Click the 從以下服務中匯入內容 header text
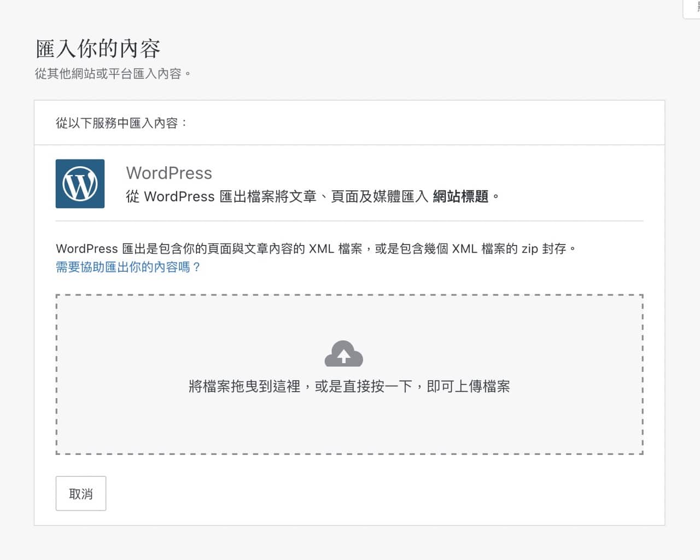Screen dimensions: 700x560 pos(121,123)
